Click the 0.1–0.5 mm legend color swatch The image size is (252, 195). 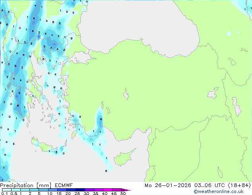tap(7, 190)
